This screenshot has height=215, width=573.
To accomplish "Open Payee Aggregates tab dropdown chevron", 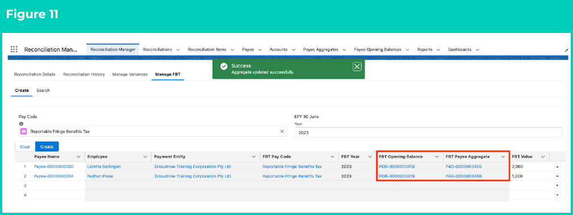I will click(x=344, y=49).
